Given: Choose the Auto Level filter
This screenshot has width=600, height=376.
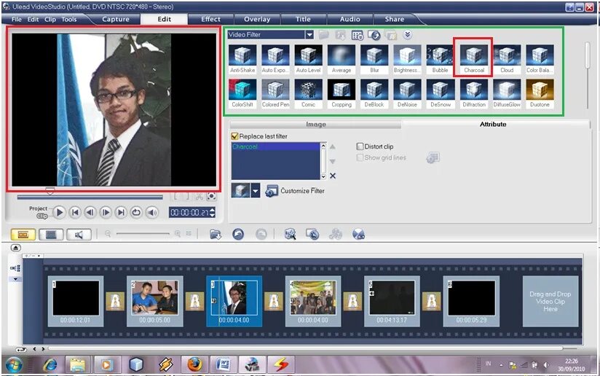Looking at the screenshot, I should pos(309,55).
